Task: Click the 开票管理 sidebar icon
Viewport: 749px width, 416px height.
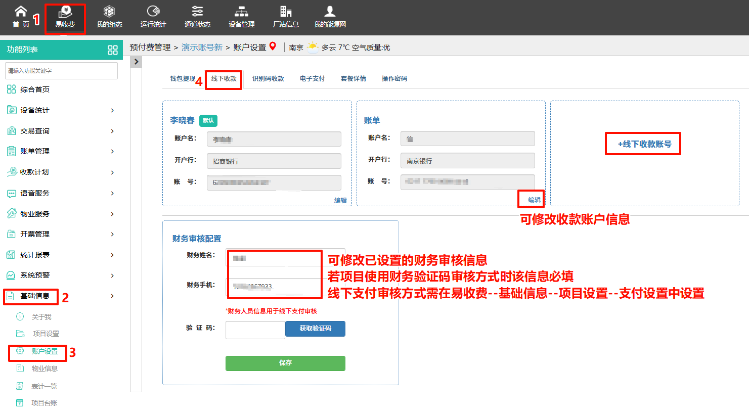Action: (11, 234)
